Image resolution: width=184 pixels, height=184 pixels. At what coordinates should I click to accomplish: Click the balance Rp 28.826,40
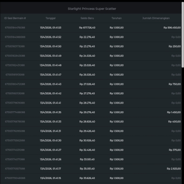point(87,121)
